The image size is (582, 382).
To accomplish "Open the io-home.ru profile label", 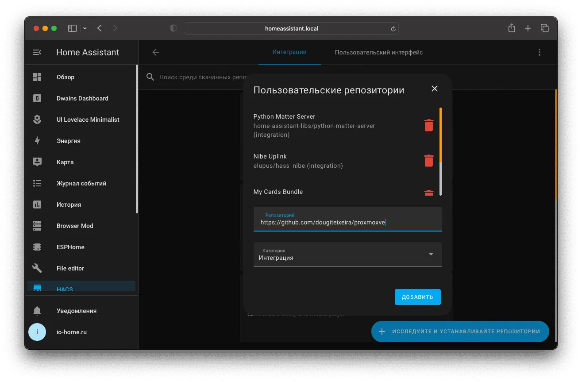I will [72, 332].
